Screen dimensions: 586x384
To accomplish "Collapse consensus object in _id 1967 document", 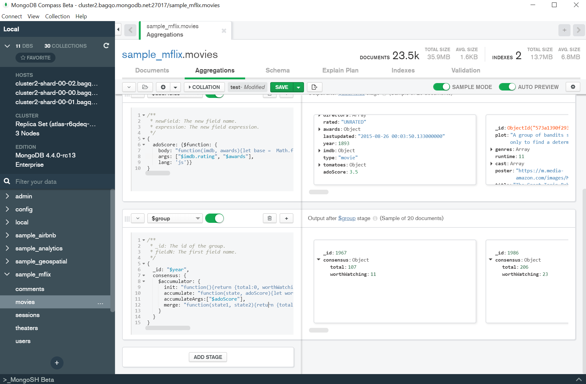I will click(x=319, y=260).
